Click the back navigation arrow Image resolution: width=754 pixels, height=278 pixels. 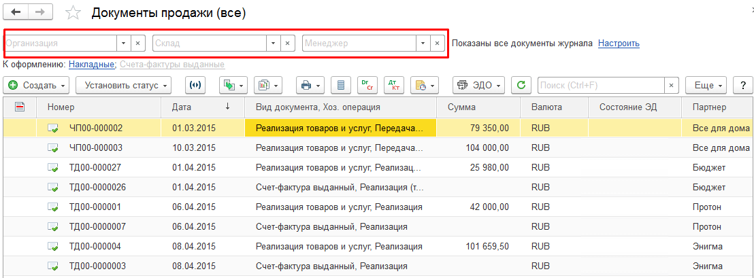click(15, 13)
